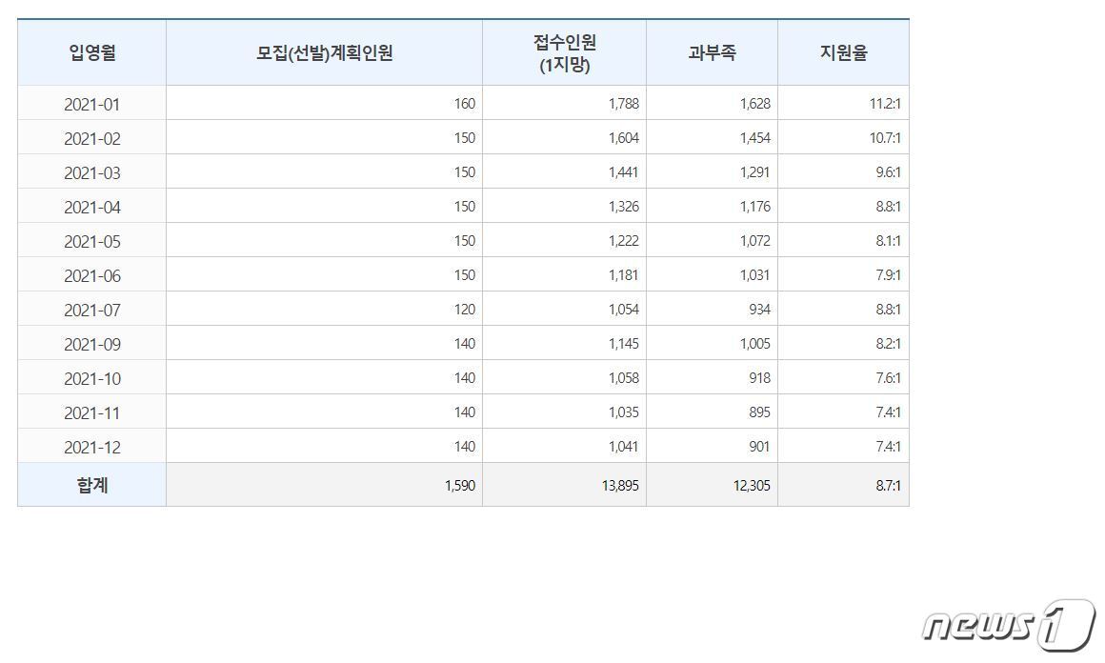Click the 접수인원 (1지망) column header
This screenshot has width=1105, height=663.
click(564, 53)
